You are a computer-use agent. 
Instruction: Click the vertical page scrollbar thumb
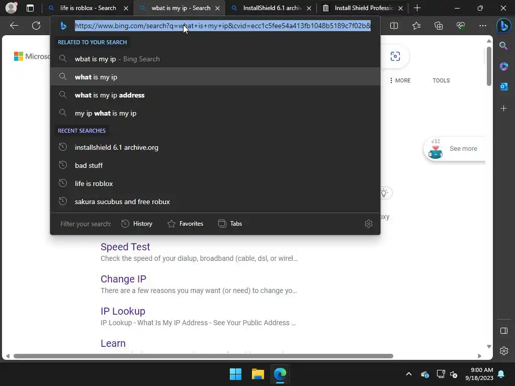pos(489,66)
